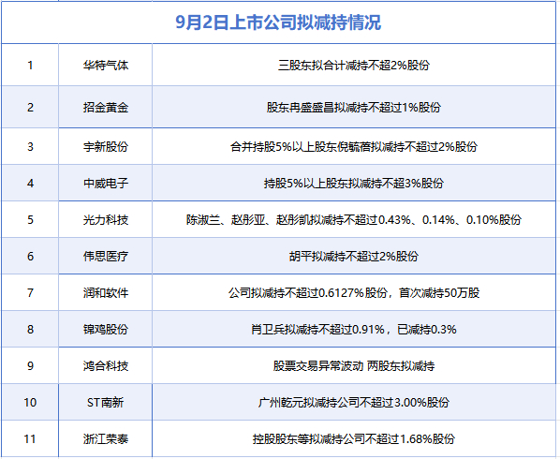Click the row number 5 cell
560x459 pixels.
coord(30,220)
